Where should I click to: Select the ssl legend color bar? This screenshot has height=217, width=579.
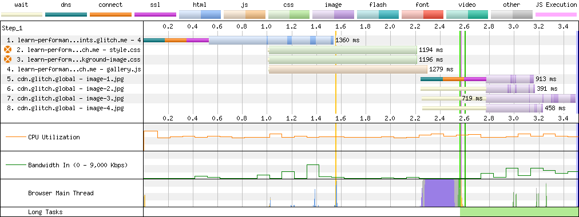click(155, 15)
